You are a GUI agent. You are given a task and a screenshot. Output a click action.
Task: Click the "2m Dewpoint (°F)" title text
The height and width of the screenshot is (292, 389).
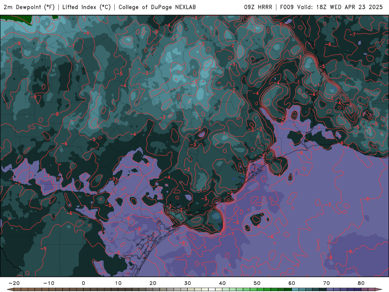point(29,7)
